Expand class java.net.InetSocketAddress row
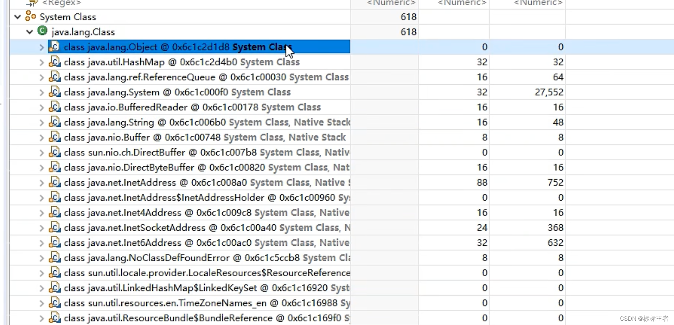 (42, 228)
